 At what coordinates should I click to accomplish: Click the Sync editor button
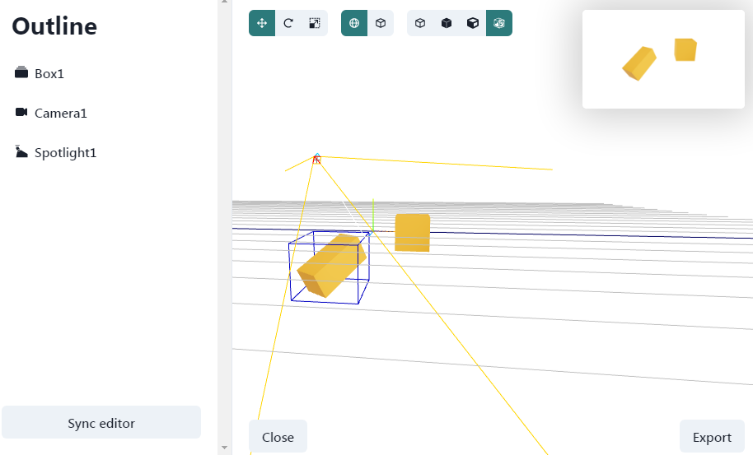pos(101,422)
